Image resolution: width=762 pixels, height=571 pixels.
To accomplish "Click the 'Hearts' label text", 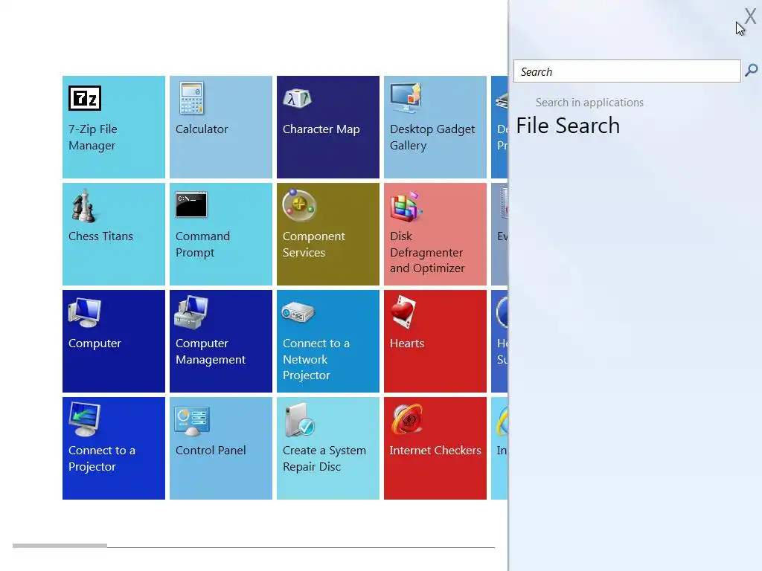I will pyautogui.click(x=407, y=343).
